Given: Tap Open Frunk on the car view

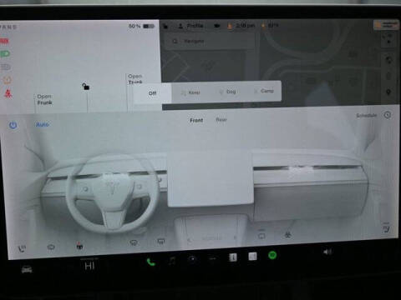Looking at the screenshot, I should pos(44,99).
